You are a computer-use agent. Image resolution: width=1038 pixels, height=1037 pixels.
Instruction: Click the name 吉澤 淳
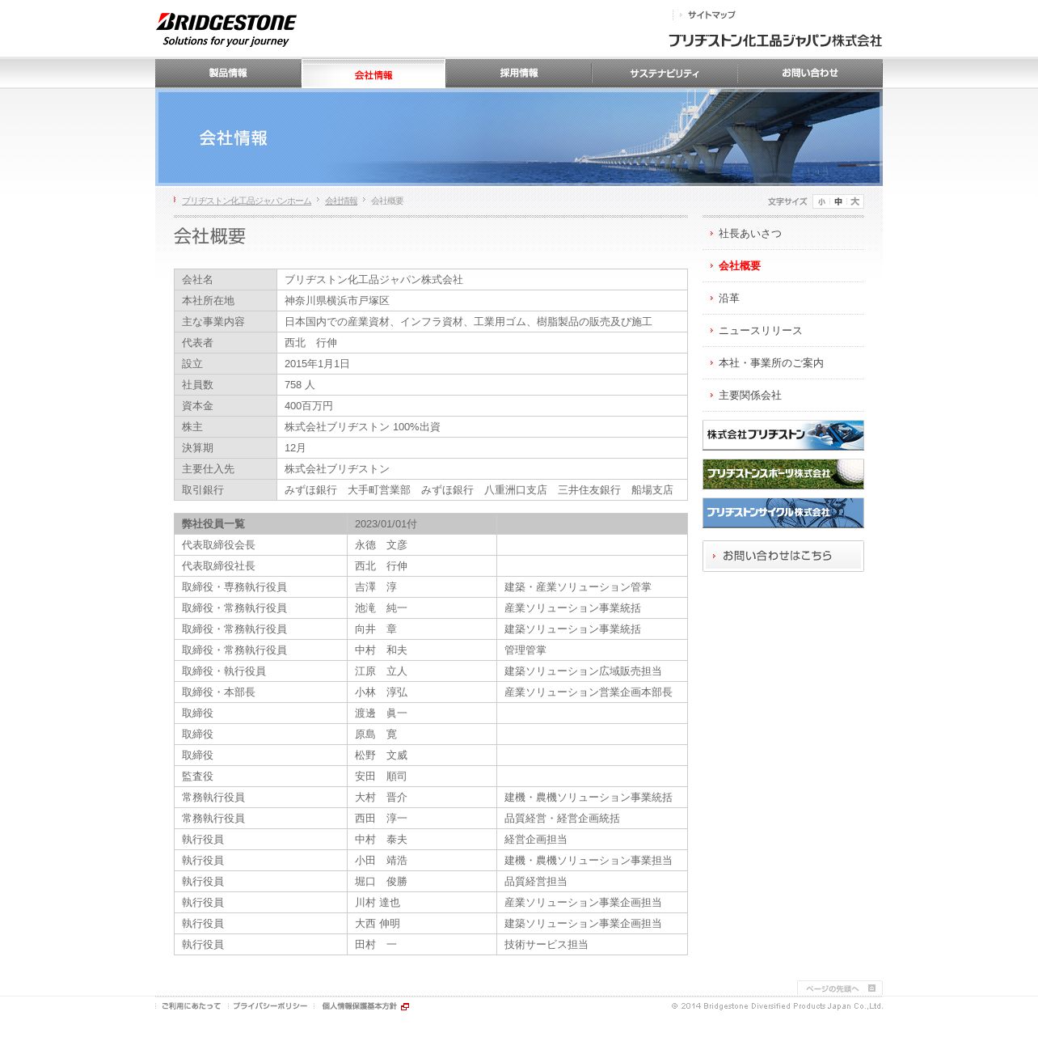point(376,587)
